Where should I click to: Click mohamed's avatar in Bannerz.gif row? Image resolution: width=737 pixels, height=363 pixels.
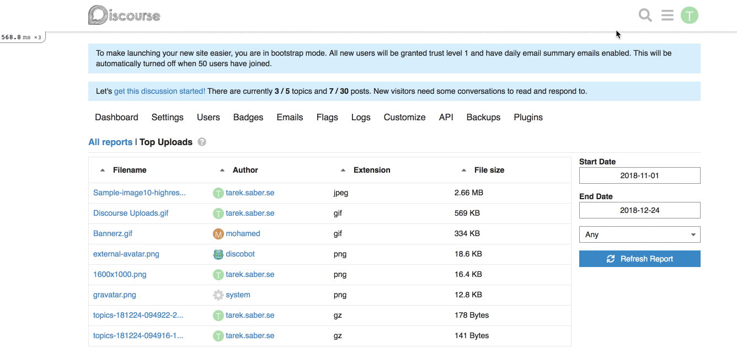point(218,234)
